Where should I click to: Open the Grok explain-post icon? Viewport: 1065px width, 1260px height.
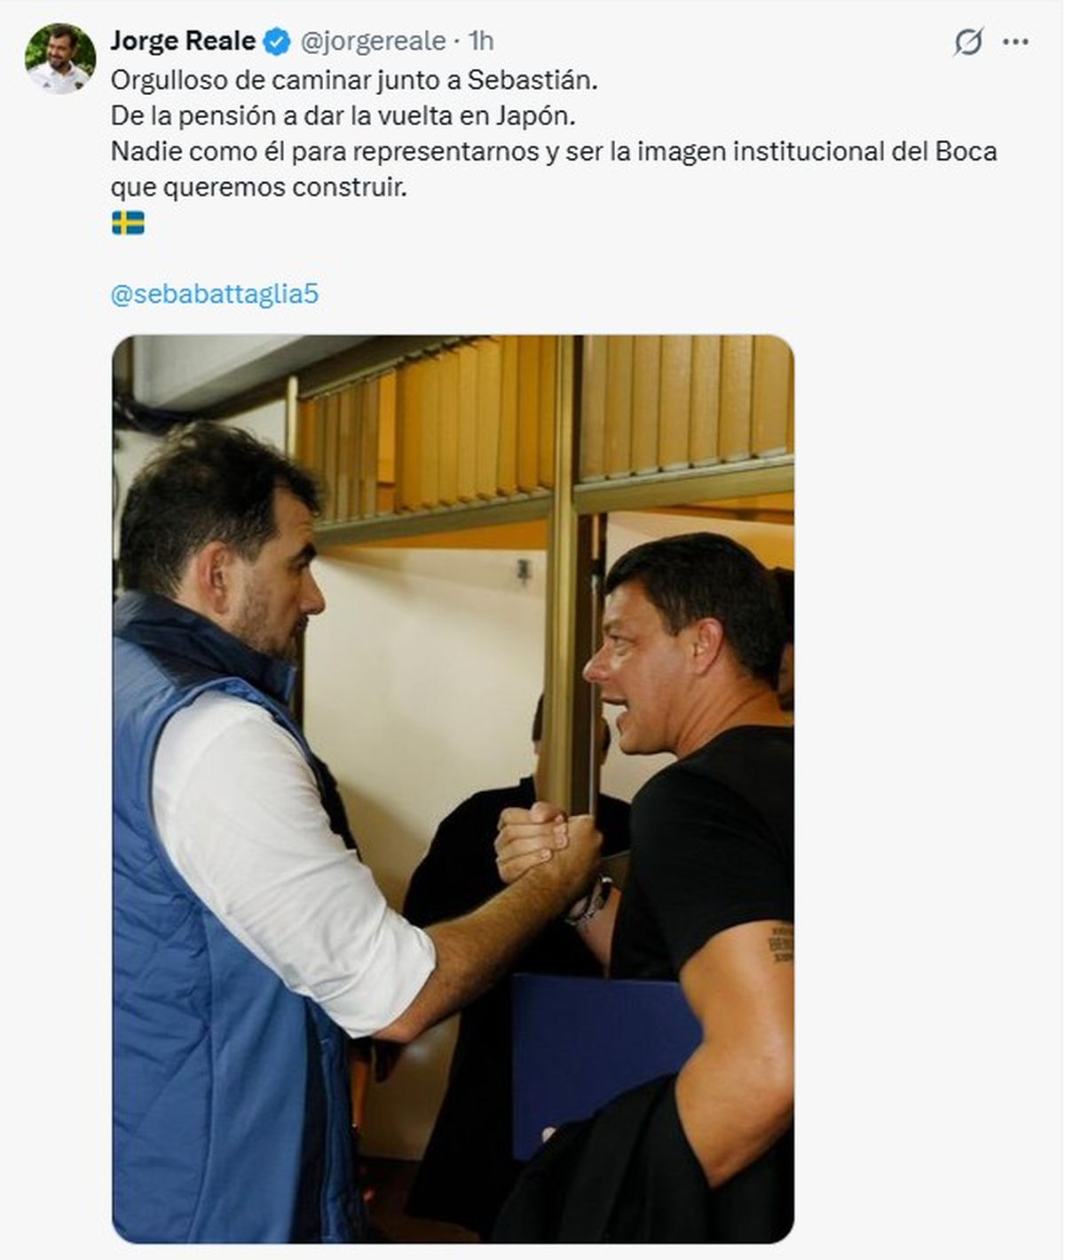click(x=968, y=42)
